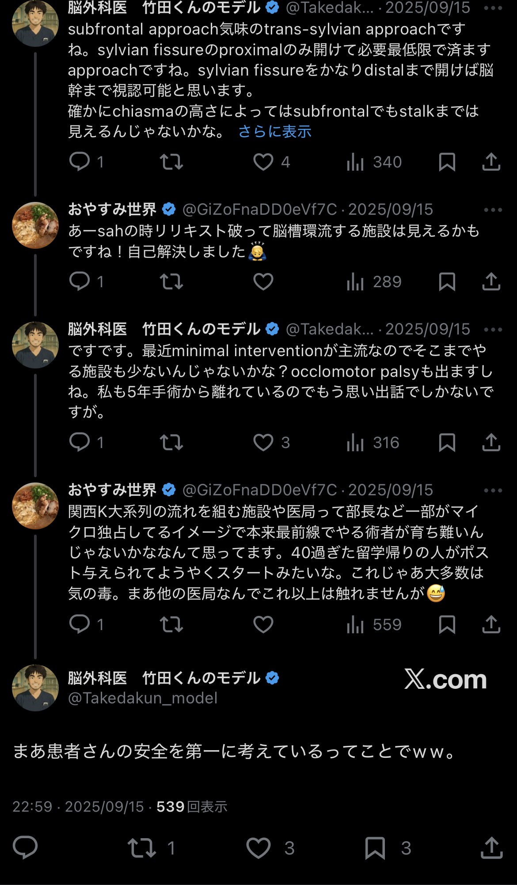Expand truncated tweet via さらに表示

[x=275, y=131]
